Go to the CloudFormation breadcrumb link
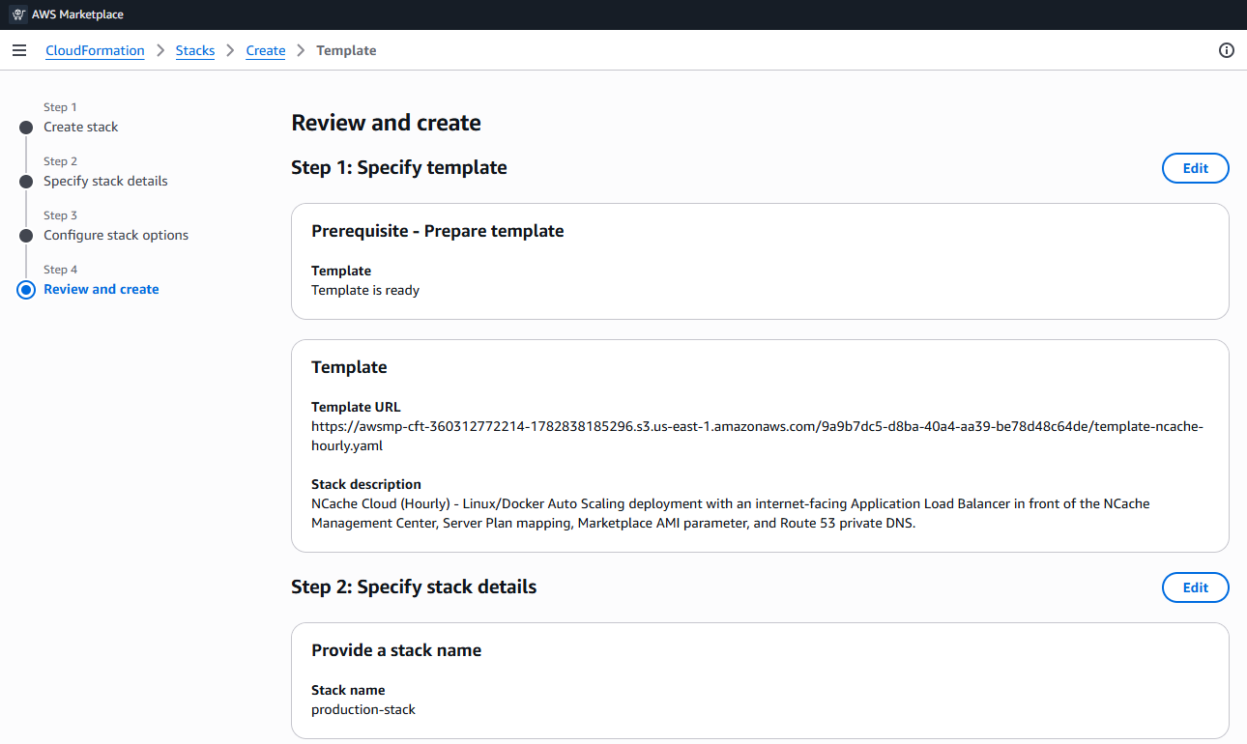Image resolution: width=1247 pixels, height=744 pixels. [x=95, y=50]
